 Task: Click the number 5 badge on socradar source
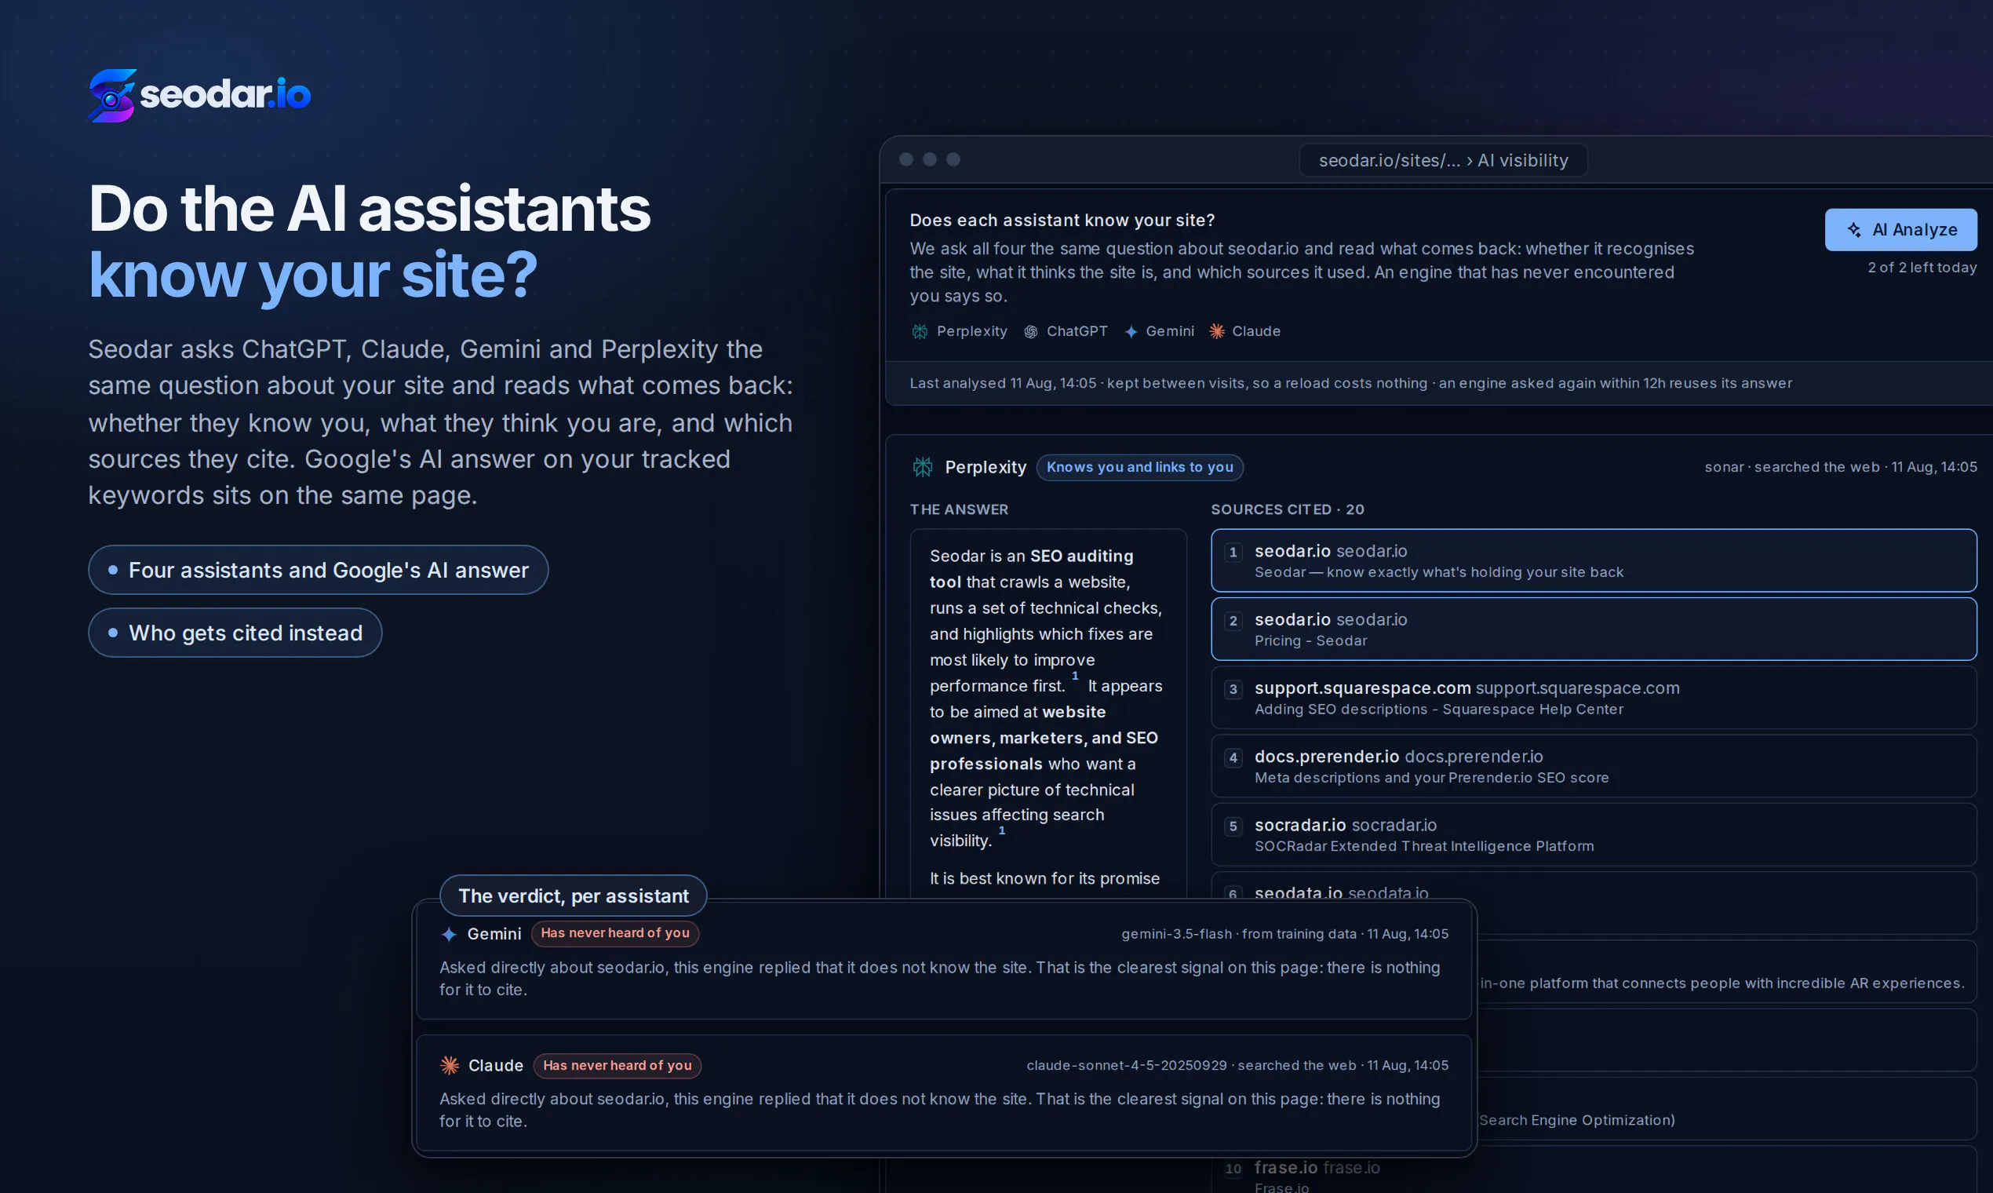[x=1233, y=826]
